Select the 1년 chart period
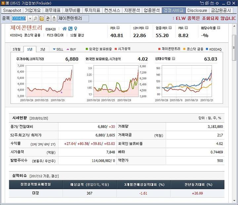Image resolution: width=238 pixels, height=205 pixels. pyautogui.click(x=30, y=49)
